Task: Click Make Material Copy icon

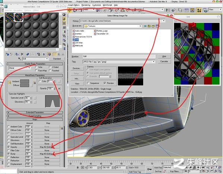Action: (x=28, y=54)
